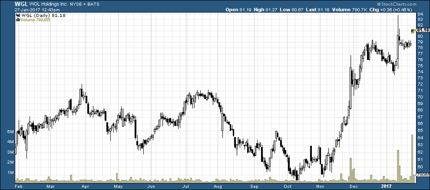Click the 72 price axis label
The height and width of the screenshot is (190, 430).
point(419,84)
